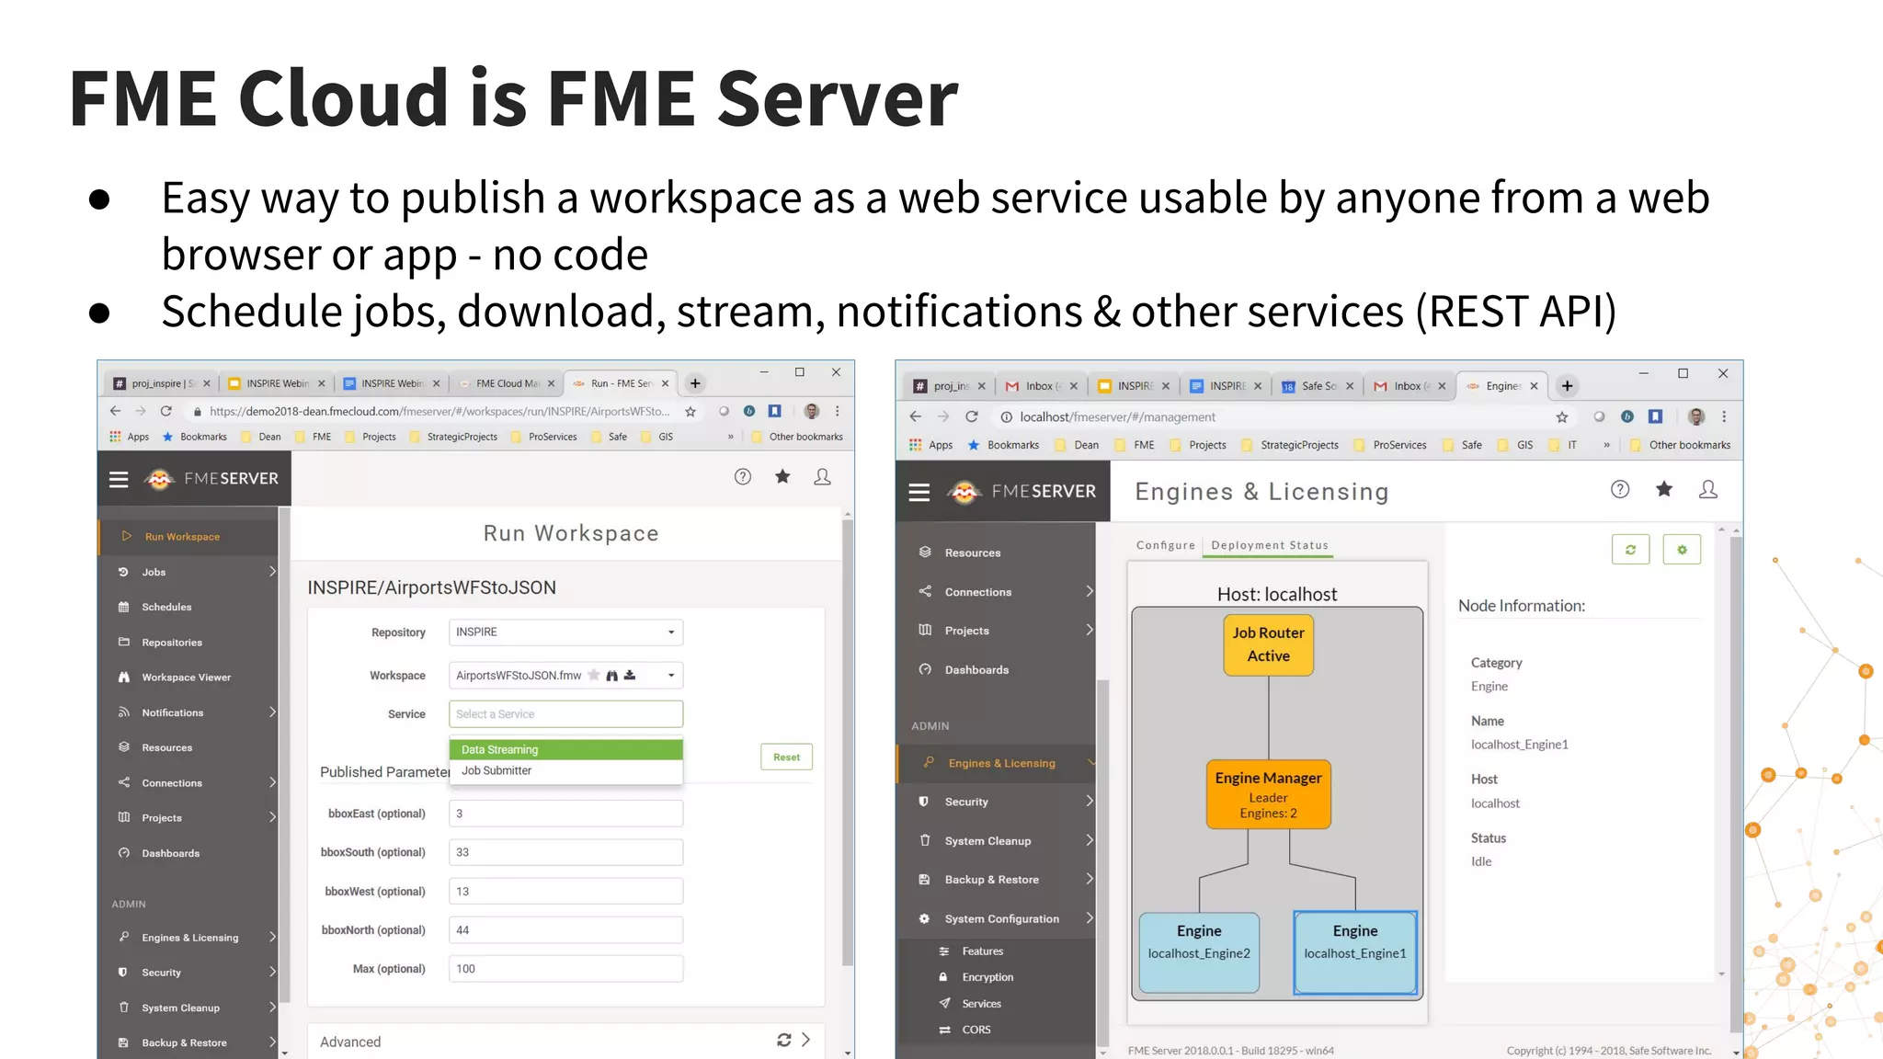The height and width of the screenshot is (1059, 1883).
Task: Select Engine Manager Leader node
Action: 1269,794
